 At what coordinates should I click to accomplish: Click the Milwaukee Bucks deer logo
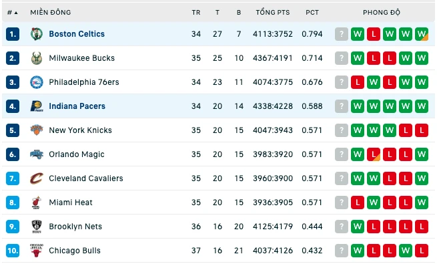tap(37, 58)
